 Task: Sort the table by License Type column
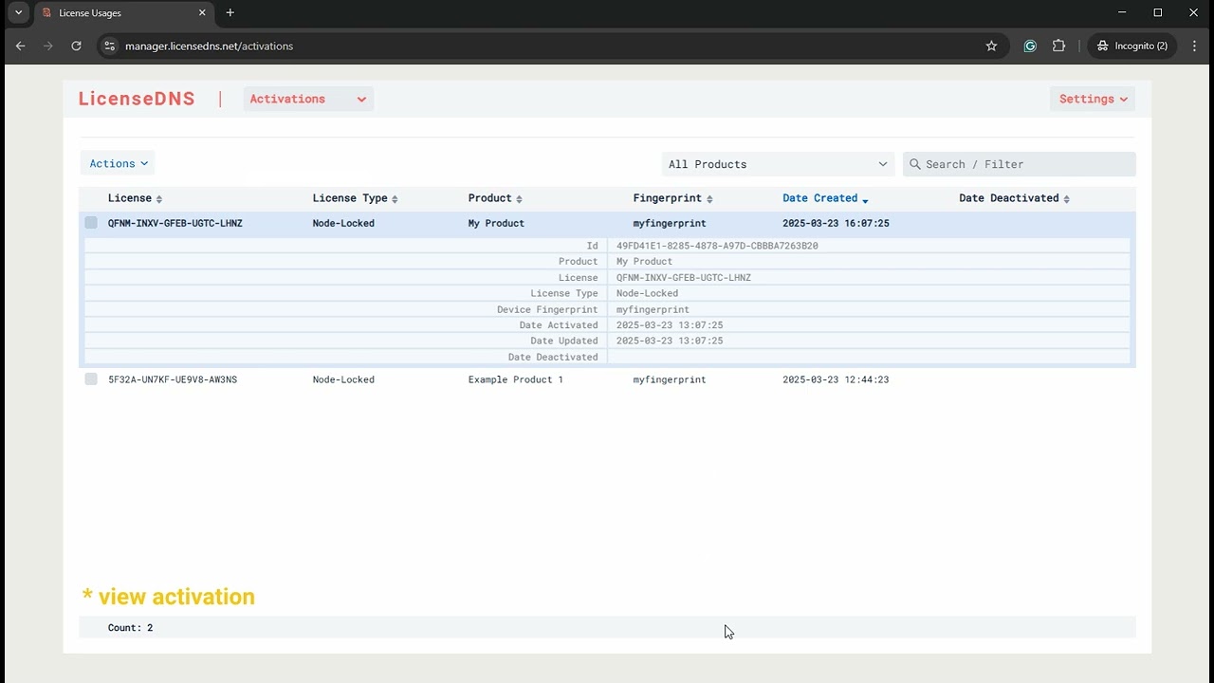click(x=355, y=198)
